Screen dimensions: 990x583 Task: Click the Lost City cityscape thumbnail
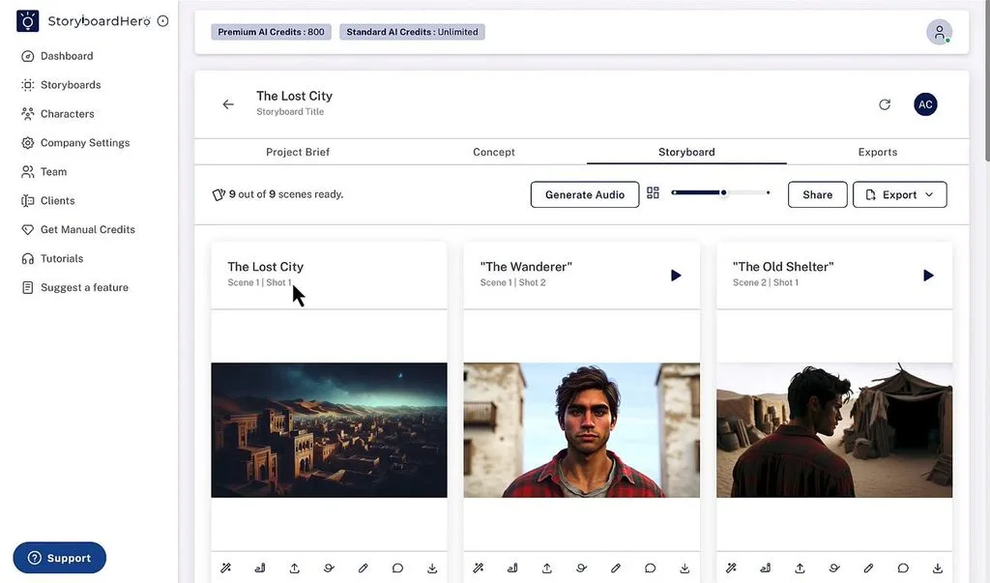pyautogui.click(x=329, y=430)
